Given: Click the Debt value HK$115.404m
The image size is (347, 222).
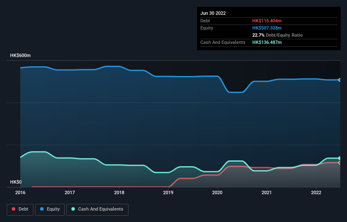Looking at the screenshot, I should pos(267,21).
